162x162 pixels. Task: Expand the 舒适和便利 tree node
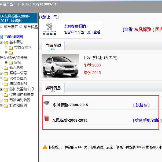pyautogui.click(x=1, y=105)
